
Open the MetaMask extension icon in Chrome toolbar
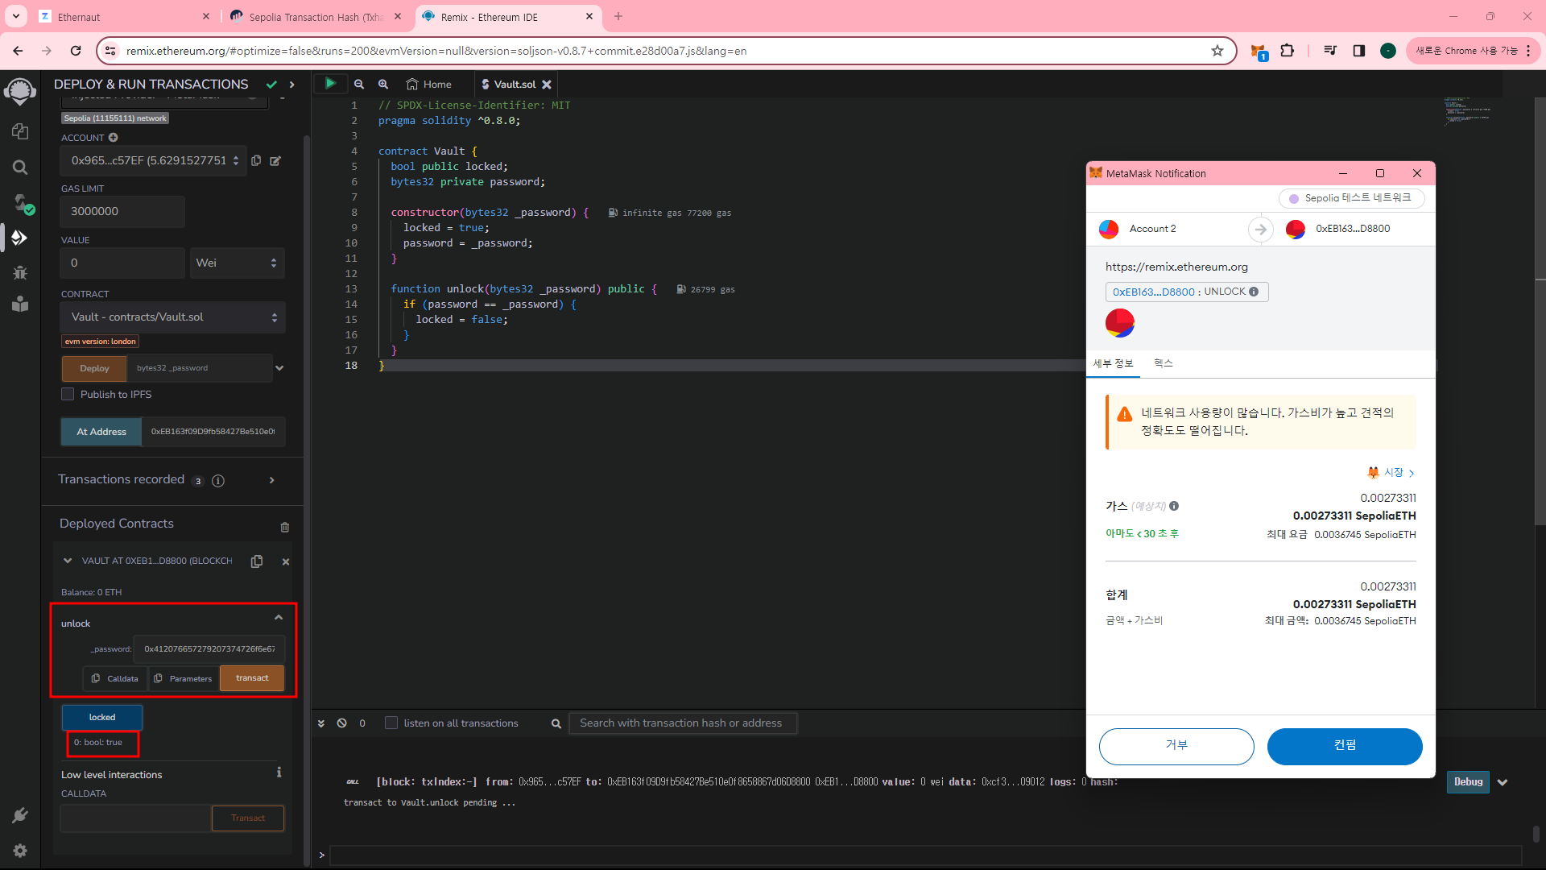1258,51
